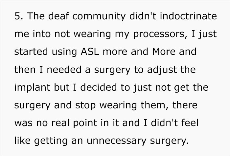Click the word "decided" in fifth line
The height and width of the screenshot is (156, 230).
pos(99,87)
